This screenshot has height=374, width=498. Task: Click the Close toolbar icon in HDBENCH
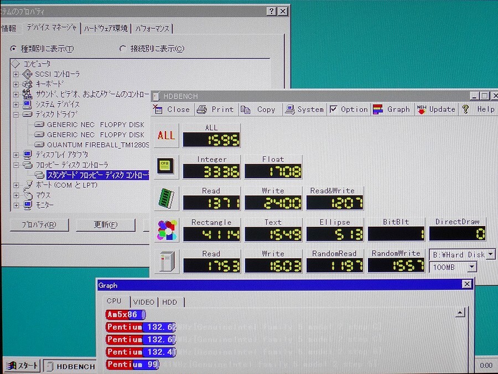click(158, 109)
